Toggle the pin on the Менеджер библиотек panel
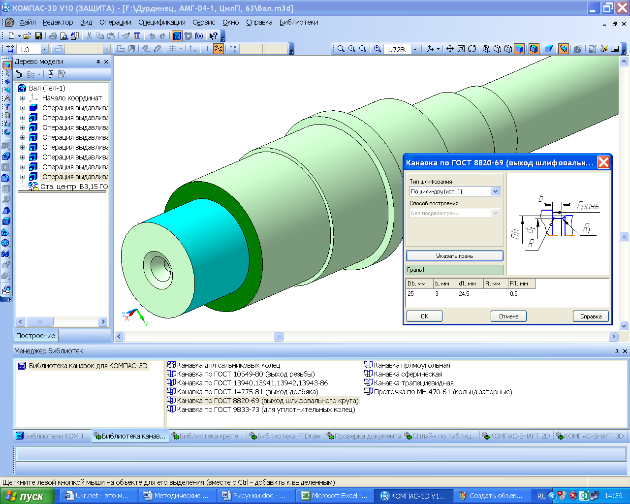Image resolution: width=630 pixels, height=504 pixels. click(x=617, y=351)
